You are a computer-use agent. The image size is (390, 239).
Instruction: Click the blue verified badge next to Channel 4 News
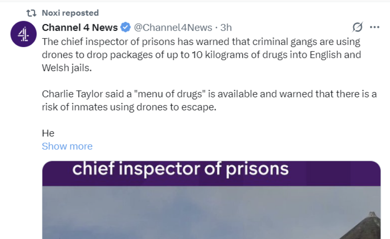[x=124, y=27]
